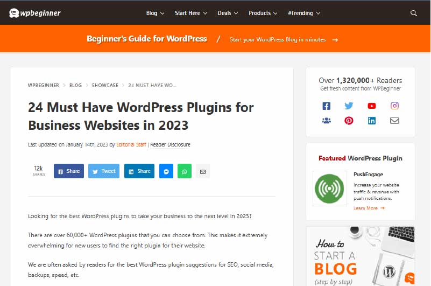Go to BLOG breadcrumb
Viewport: 431px width, 286px height.
click(75, 85)
